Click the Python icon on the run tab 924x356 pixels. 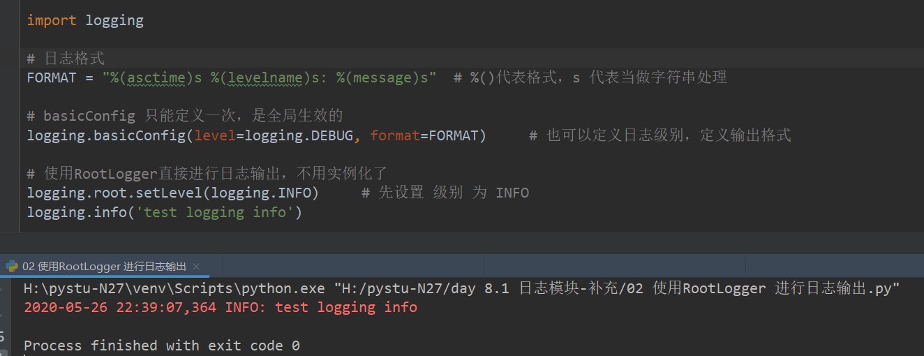tap(12, 266)
